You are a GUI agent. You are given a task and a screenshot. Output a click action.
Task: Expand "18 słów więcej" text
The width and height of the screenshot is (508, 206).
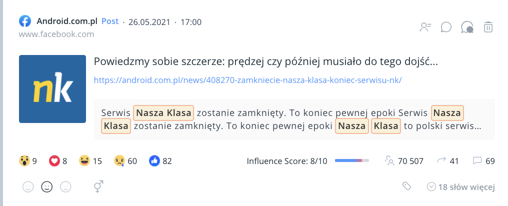pyautogui.click(x=461, y=187)
